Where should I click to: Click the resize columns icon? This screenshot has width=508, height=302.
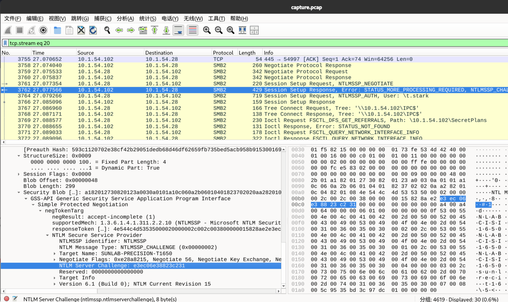[x=242, y=30]
